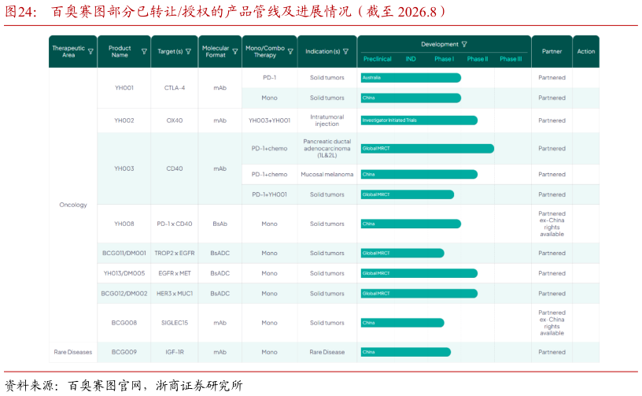Open the Molecular Format filter icon
Image resolution: width=642 pixels, height=396 pixels.
pyautogui.click(x=235, y=52)
